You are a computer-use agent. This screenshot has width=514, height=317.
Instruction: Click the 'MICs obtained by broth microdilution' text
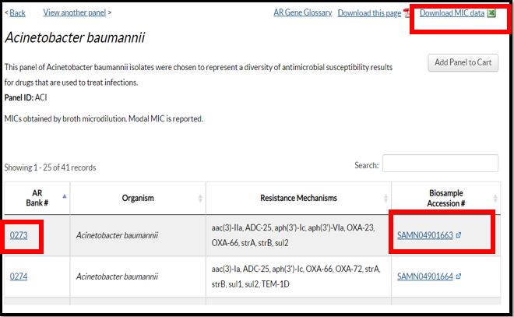(104, 118)
